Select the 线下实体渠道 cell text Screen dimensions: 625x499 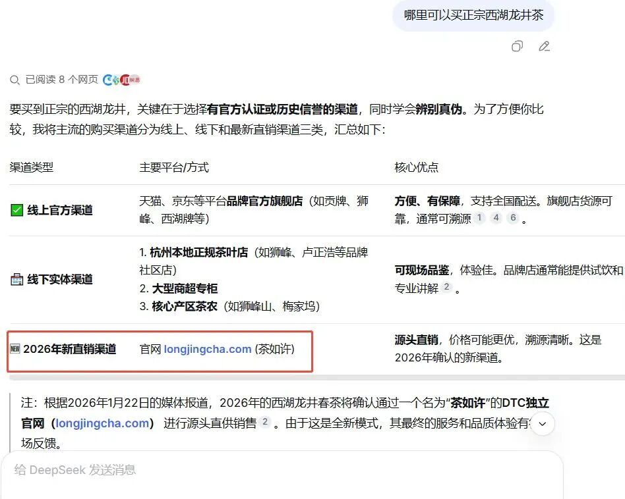[x=60, y=279]
